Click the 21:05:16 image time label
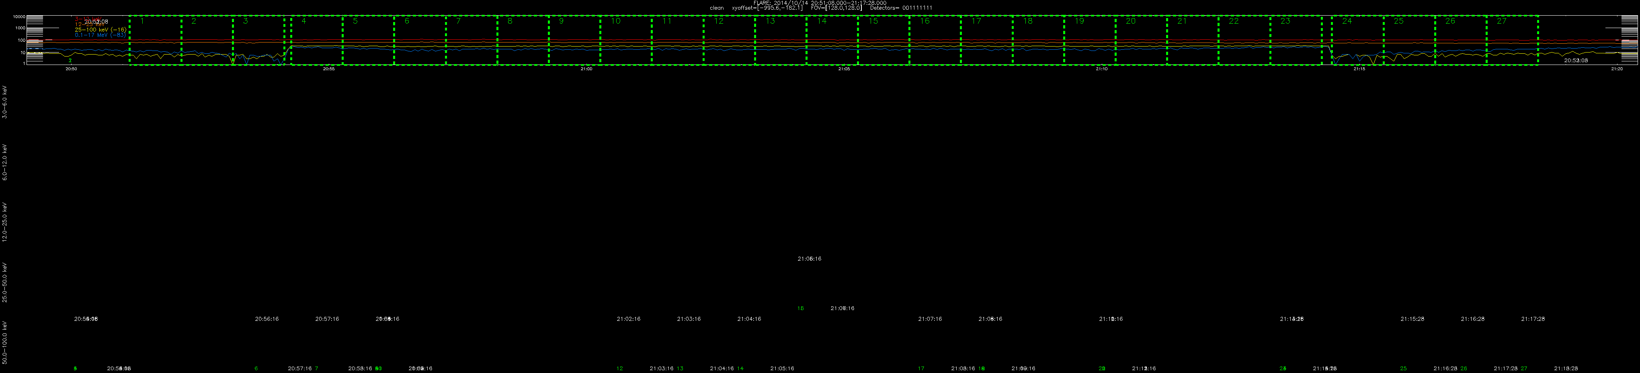 782,369
